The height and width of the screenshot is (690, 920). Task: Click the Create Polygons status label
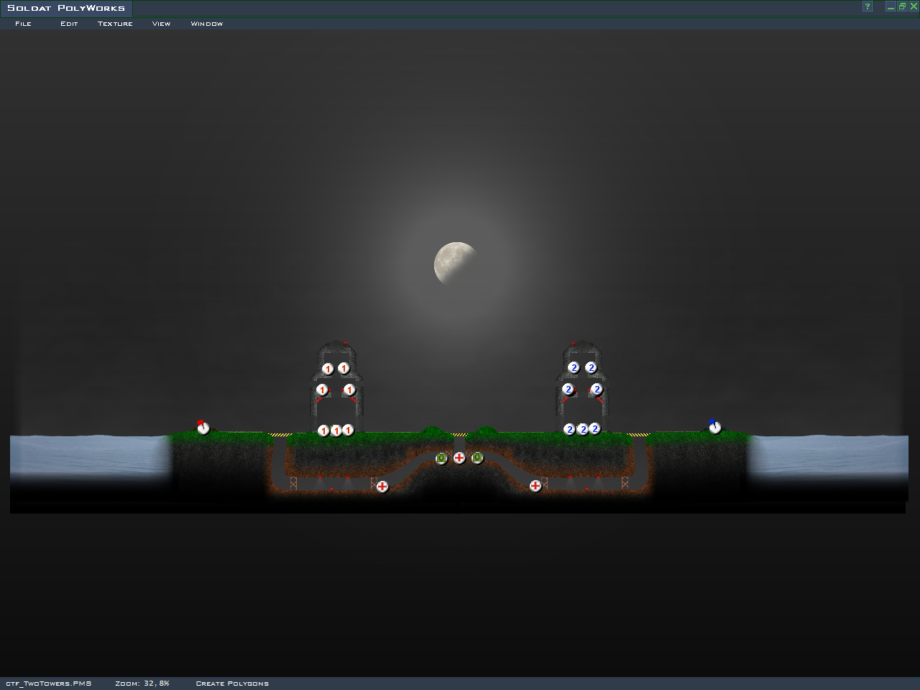pos(232,684)
